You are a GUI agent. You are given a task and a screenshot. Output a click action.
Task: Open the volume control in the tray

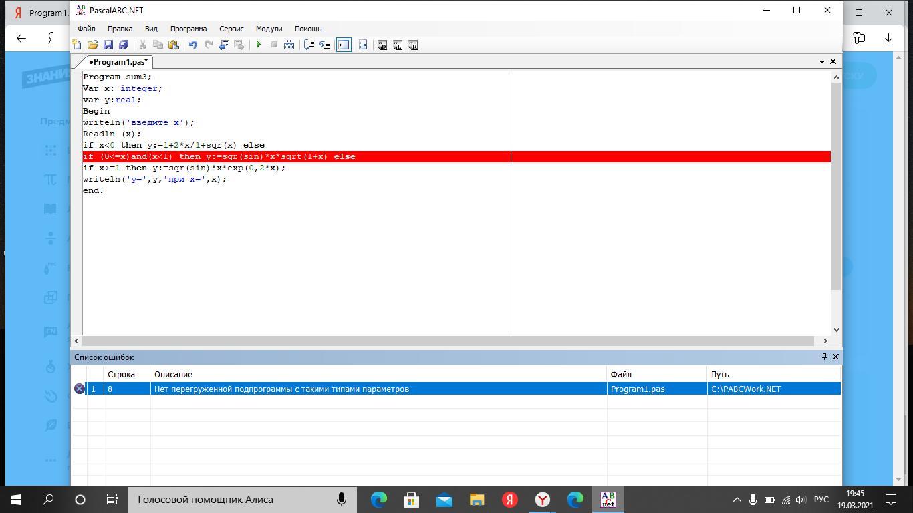coord(801,499)
